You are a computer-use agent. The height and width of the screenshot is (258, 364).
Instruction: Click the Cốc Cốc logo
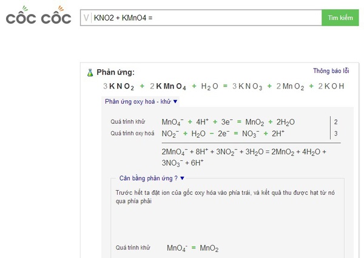(x=39, y=15)
